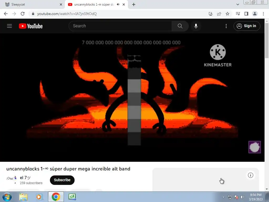Open the YouTube guide hamburger menu
Screen dimensions: 269x202
tap(9, 26)
